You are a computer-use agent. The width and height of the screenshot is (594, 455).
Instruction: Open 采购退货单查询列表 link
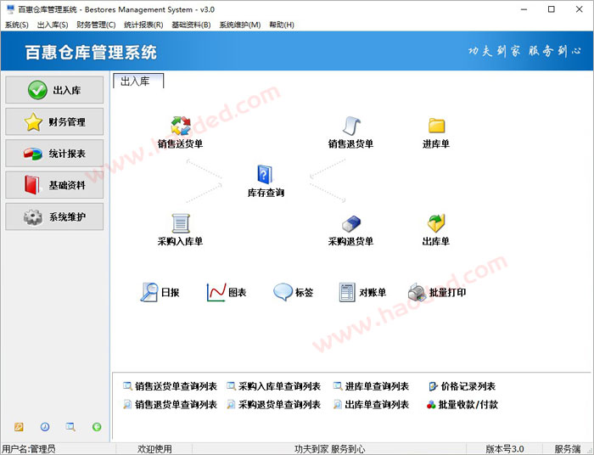tap(273, 404)
